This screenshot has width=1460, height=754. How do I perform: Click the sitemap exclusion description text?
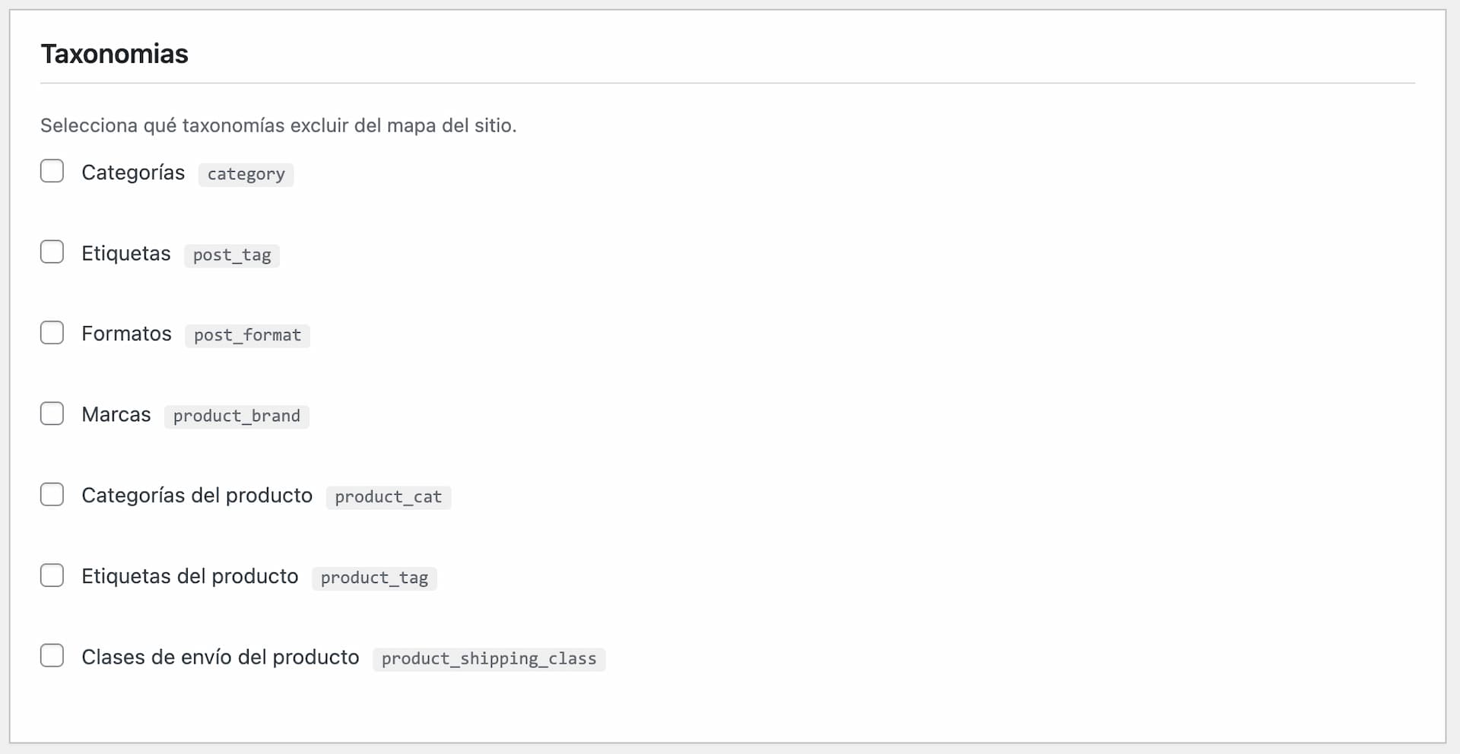click(x=278, y=125)
